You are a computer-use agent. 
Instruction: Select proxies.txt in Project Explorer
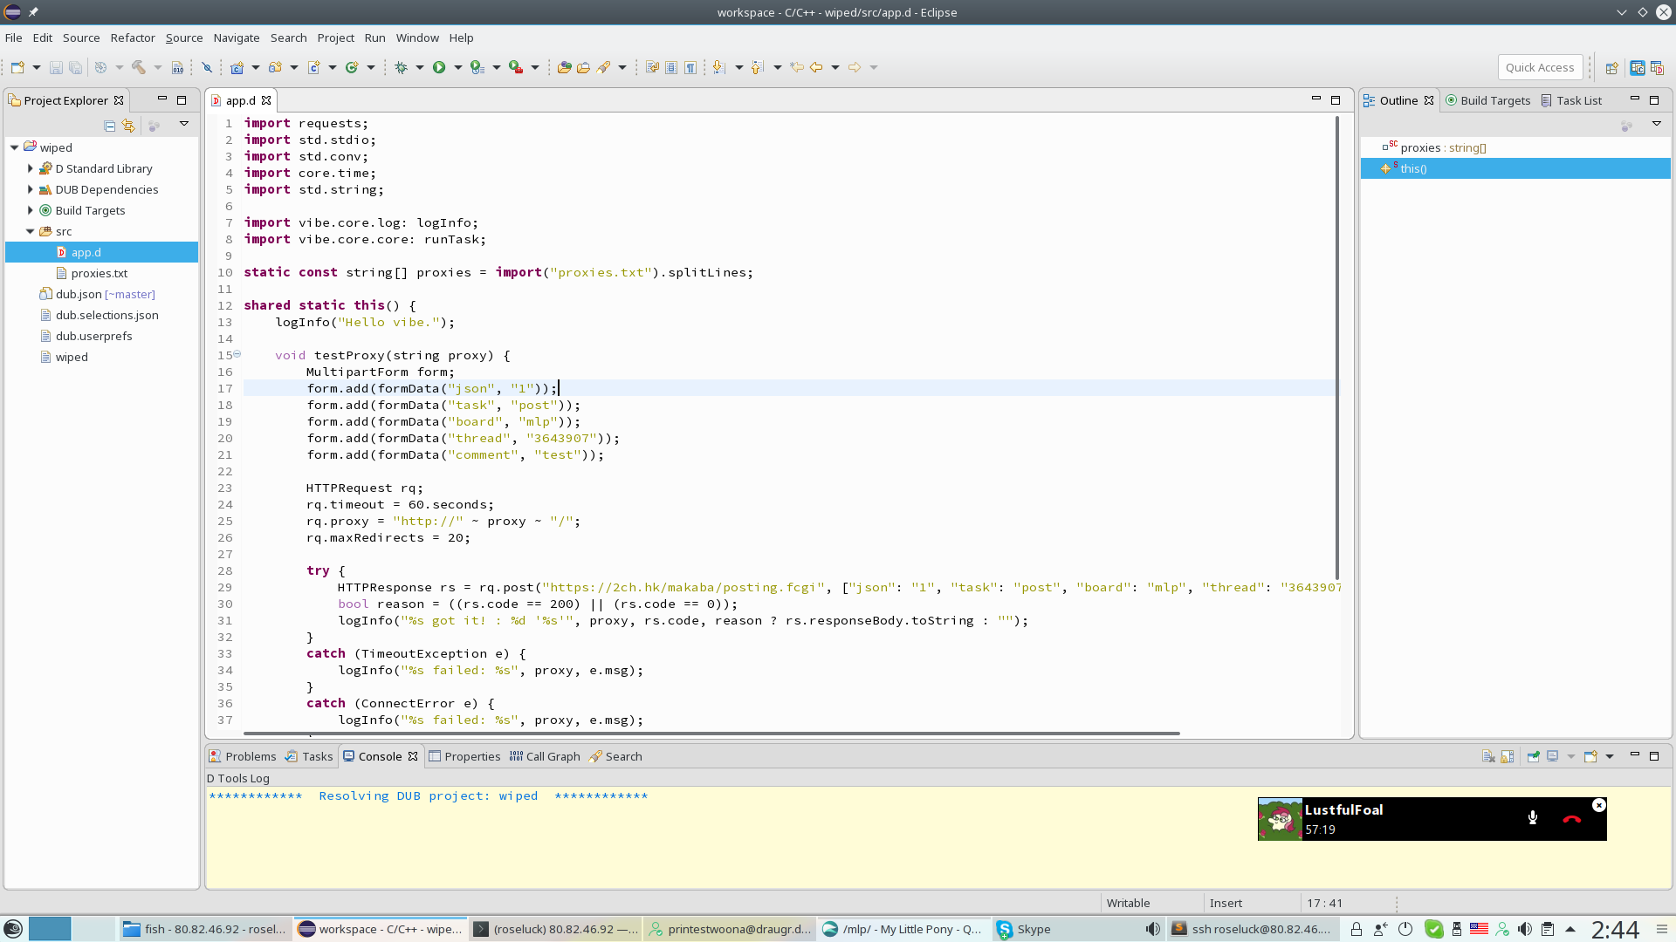99,273
